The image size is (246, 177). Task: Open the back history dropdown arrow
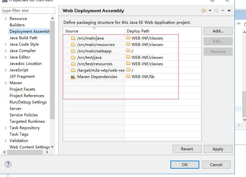coord(210,11)
